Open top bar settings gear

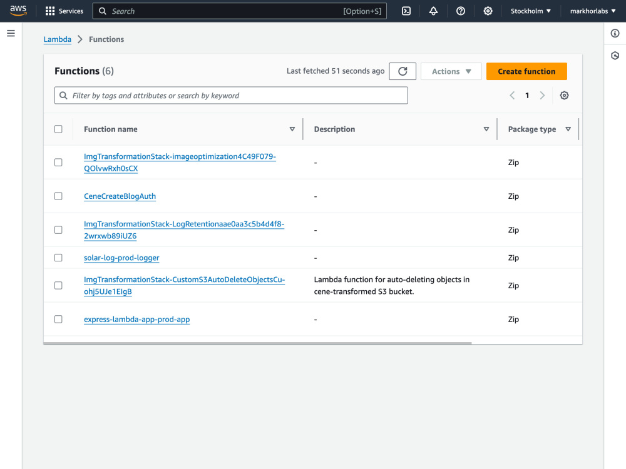click(488, 11)
